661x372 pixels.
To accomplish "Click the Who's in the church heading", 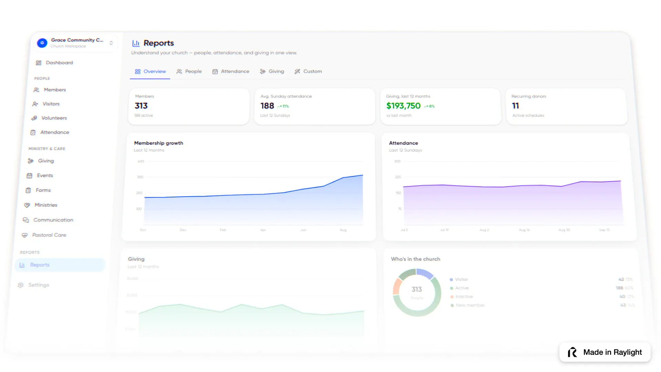I will 416,259.
